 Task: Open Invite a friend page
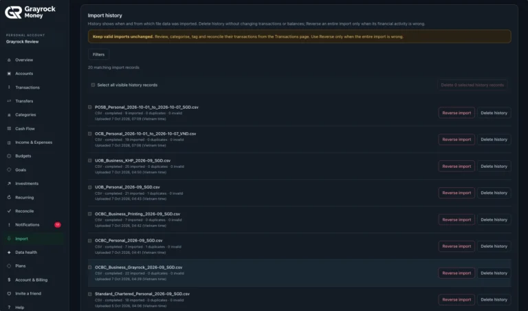28,294
